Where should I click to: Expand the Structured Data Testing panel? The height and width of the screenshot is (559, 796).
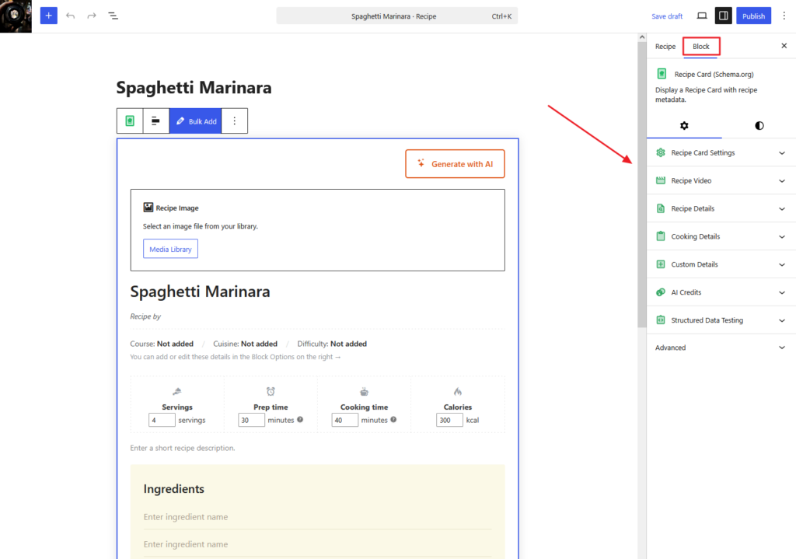point(721,320)
